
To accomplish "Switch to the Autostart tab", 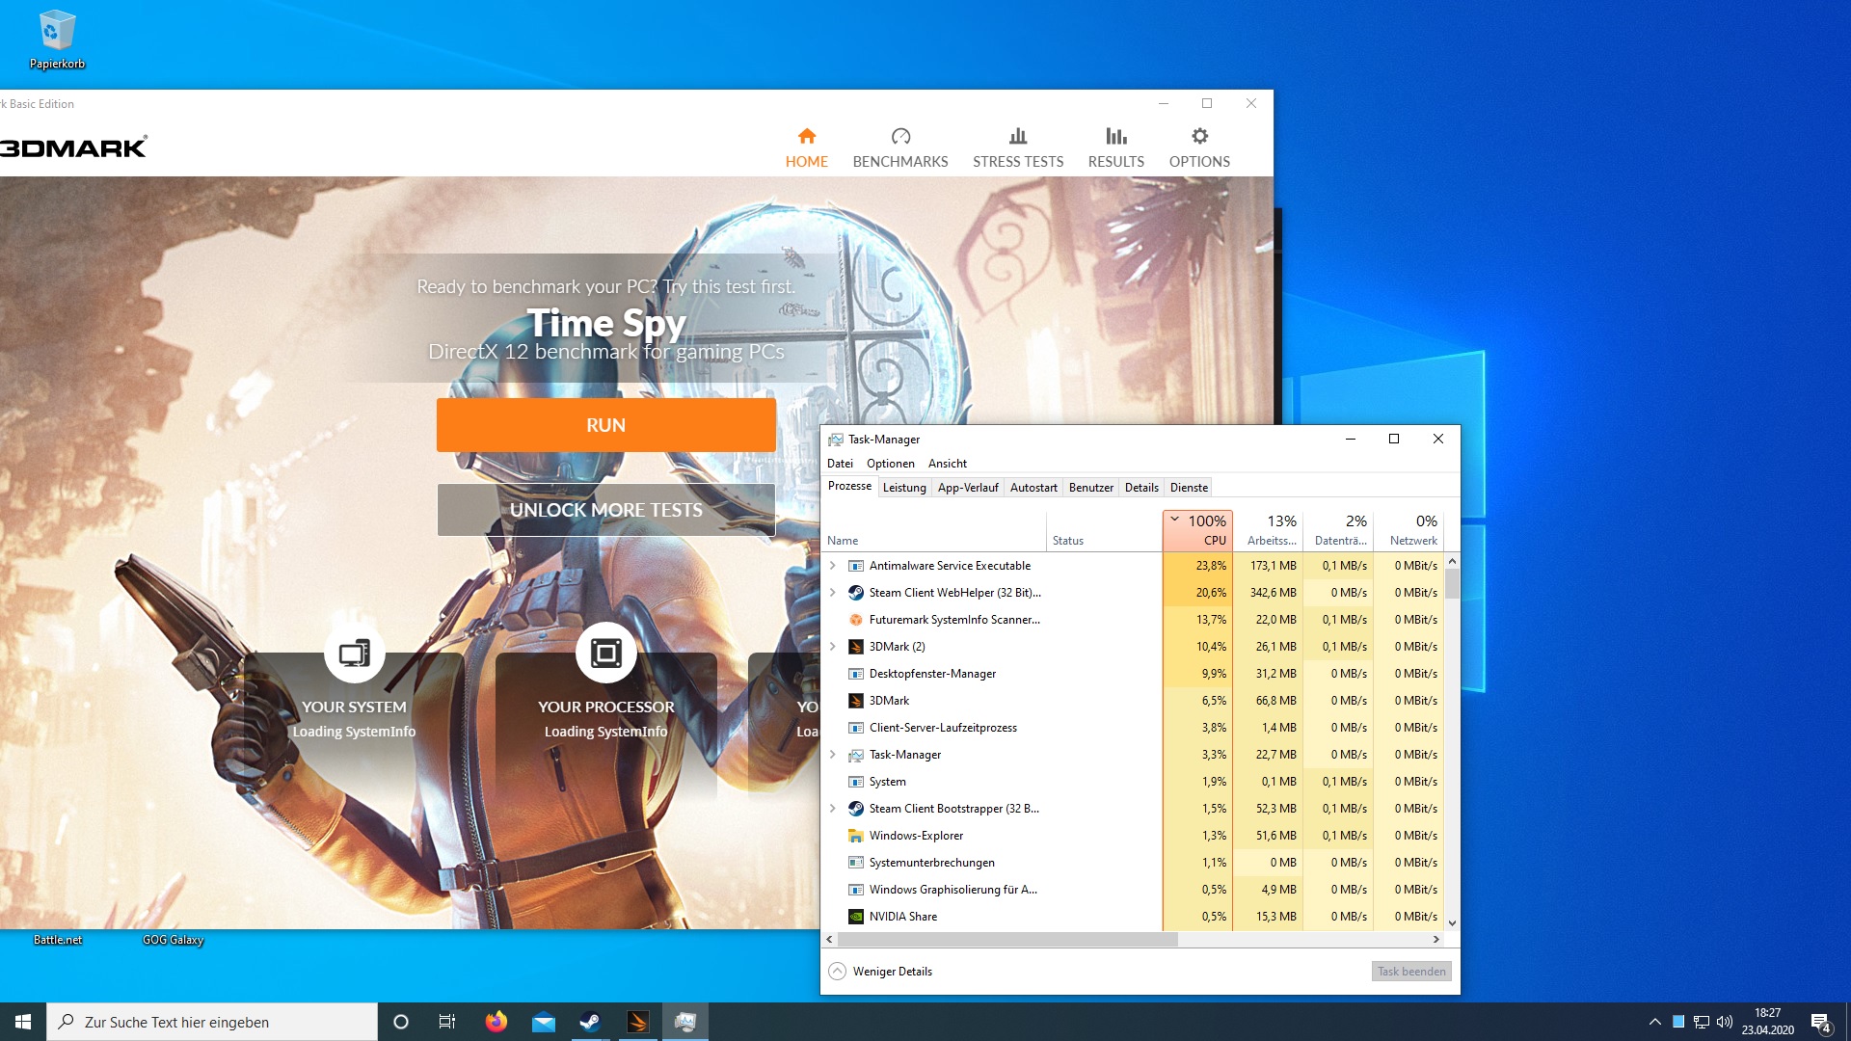I will [x=1033, y=488].
